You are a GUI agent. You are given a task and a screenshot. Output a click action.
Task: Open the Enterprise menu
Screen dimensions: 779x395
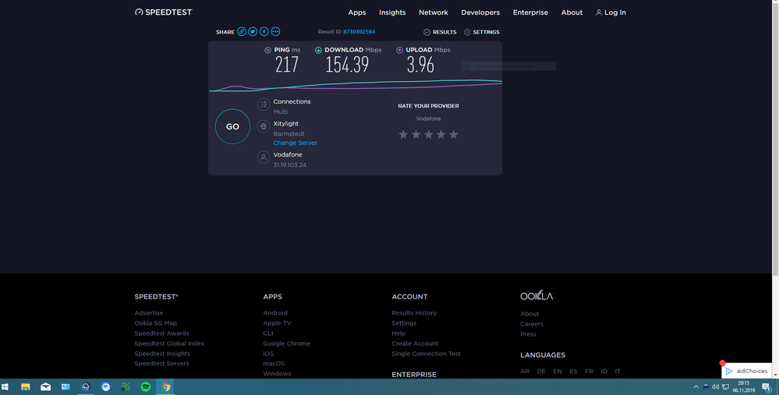[530, 12]
